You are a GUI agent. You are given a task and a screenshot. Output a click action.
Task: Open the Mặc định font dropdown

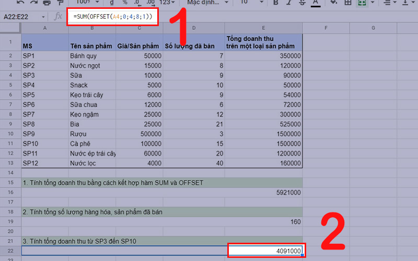pos(207,3)
